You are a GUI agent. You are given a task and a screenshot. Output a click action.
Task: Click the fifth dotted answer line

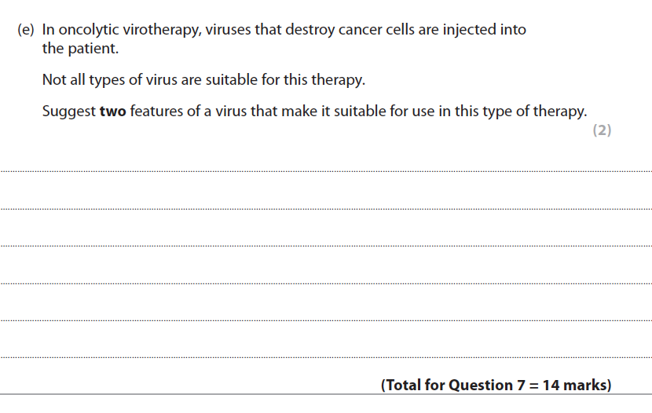[326, 320]
